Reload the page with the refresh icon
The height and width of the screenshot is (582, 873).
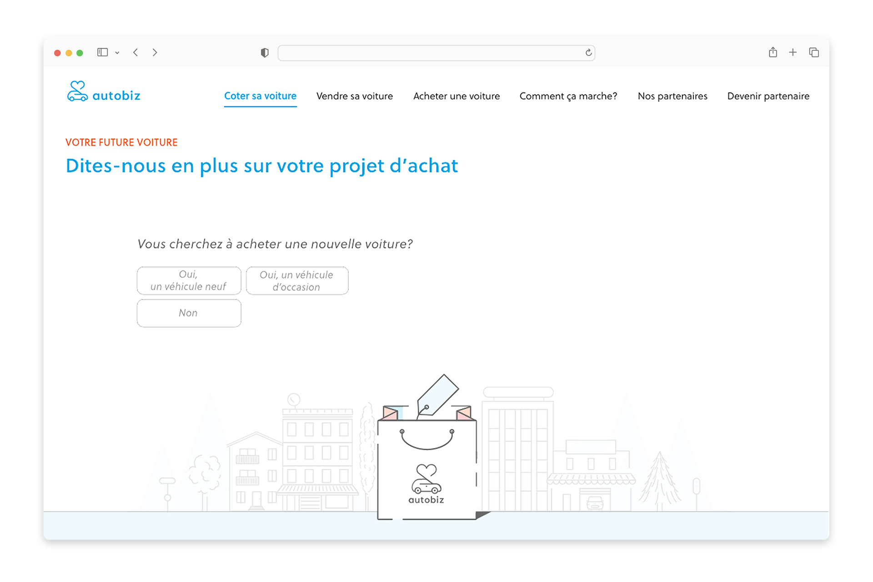point(588,53)
